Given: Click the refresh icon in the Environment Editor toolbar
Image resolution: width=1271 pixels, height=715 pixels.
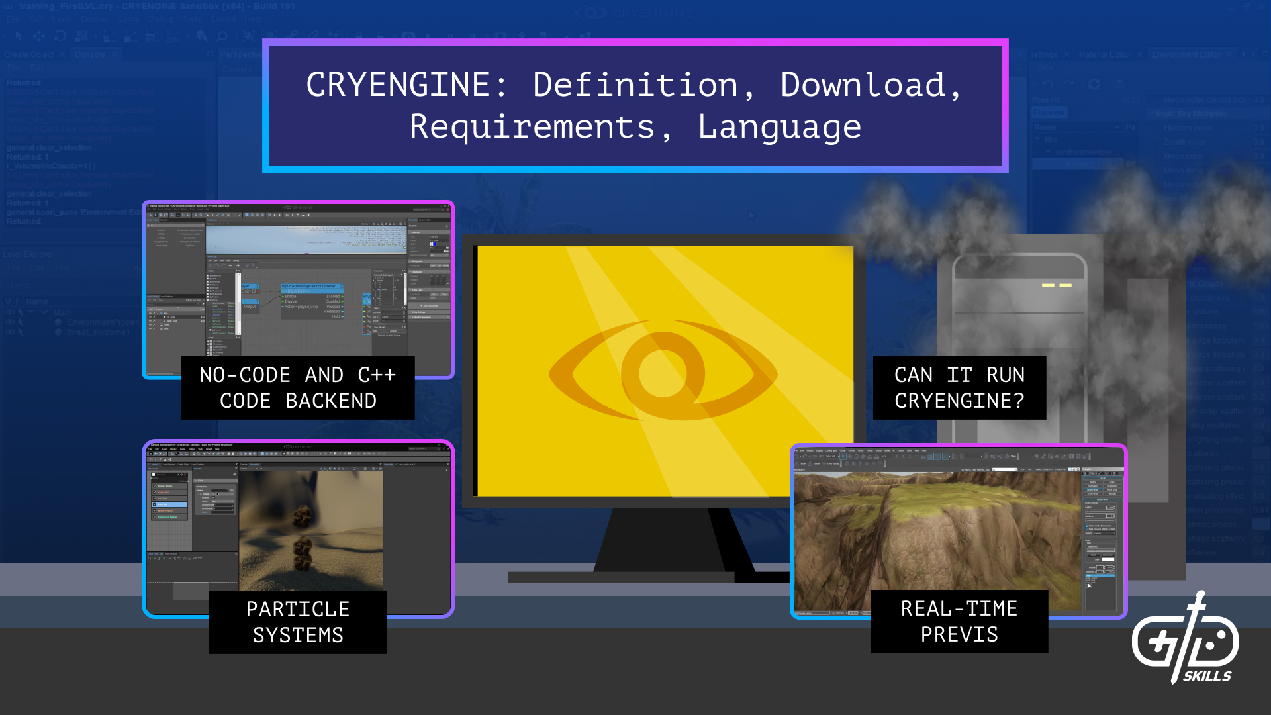Looking at the screenshot, I should pyautogui.click(x=1094, y=84).
